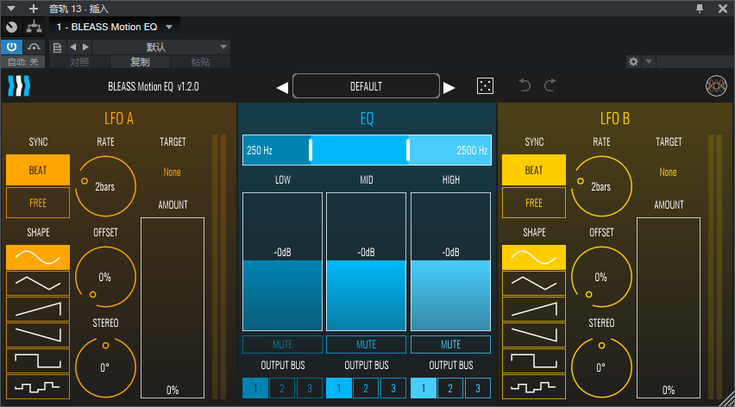Click the redo arrow icon
This screenshot has height=407, width=735.
[x=550, y=86]
